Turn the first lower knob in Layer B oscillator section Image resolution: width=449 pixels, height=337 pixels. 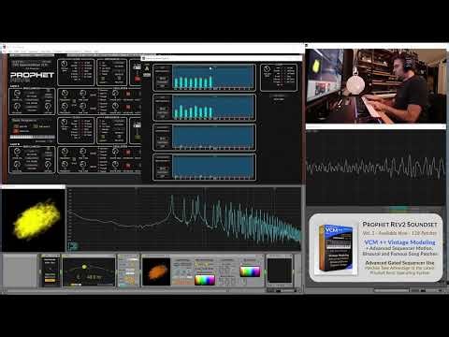tap(65, 165)
